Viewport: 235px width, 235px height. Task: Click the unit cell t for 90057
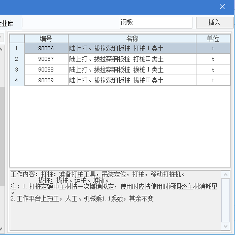pyautogui.click(x=213, y=59)
